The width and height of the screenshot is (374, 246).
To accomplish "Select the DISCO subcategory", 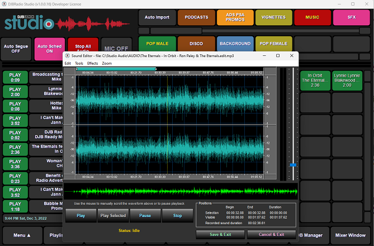I will (x=196, y=44).
